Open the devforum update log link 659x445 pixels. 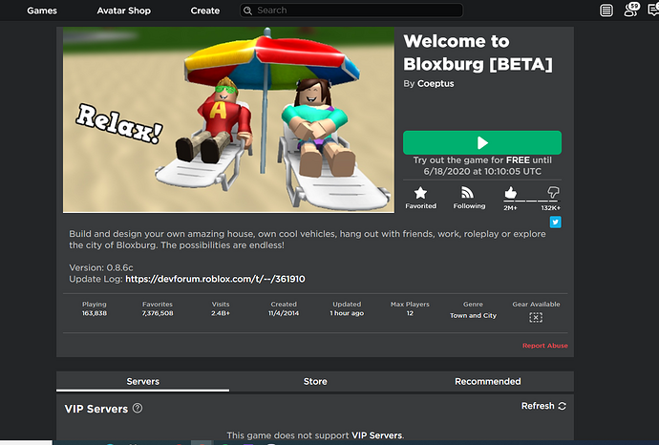[215, 279]
